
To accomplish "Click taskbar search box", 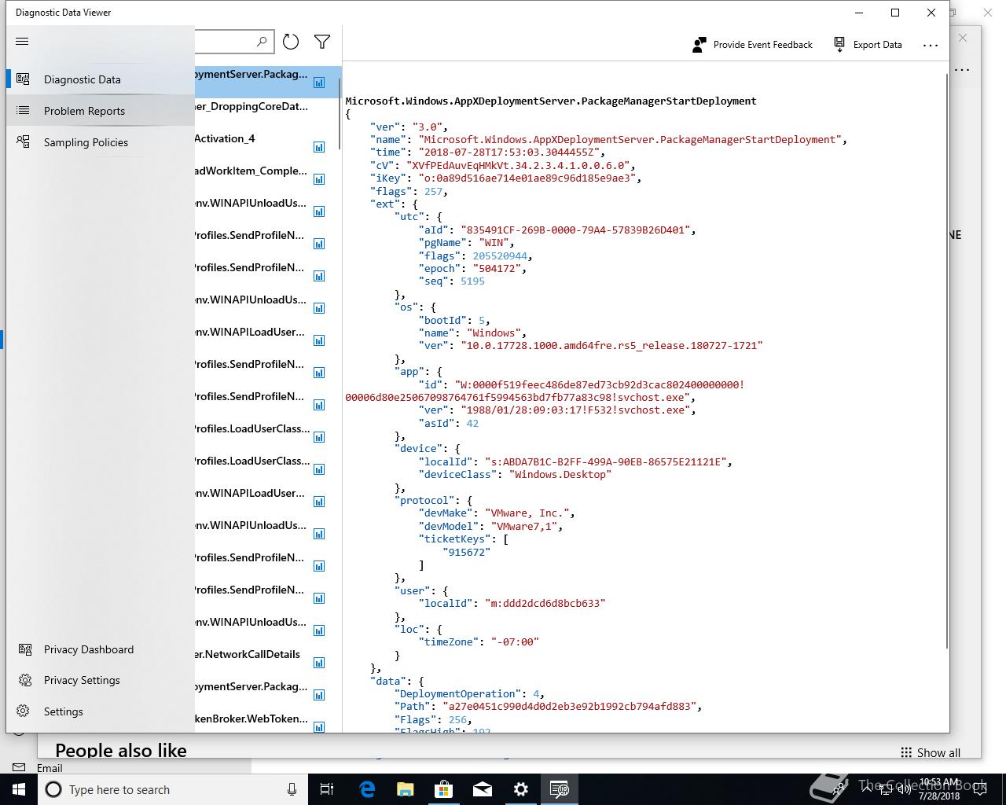I will [x=173, y=789].
